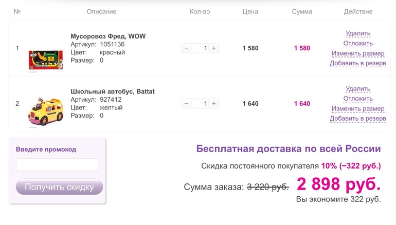Add Мусоровоз Фред to reserve
Viewport: 396px width, 225px height.
pyautogui.click(x=358, y=63)
